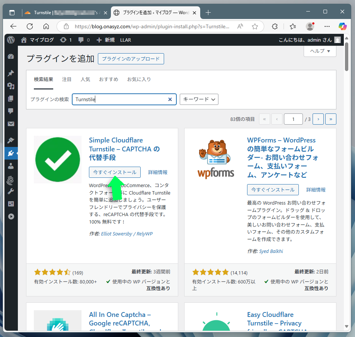Expand the ヘルプ help panel
Image resolution: width=355 pixels, height=337 pixels.
pos(320,51)
